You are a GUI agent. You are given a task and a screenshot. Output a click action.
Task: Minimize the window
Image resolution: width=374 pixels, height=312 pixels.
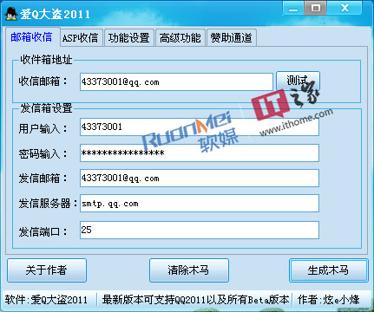[x=293, y=8]
